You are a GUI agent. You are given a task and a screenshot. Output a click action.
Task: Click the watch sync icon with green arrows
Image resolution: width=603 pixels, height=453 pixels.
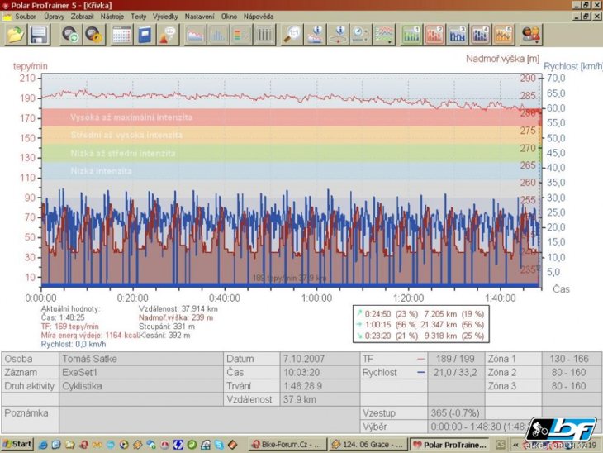pos(71,34)
